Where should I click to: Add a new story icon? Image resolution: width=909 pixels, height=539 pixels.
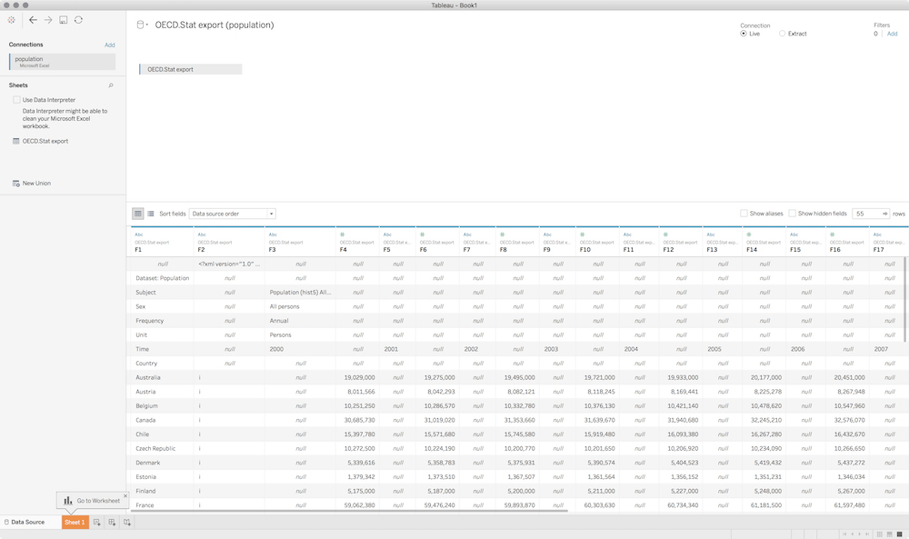[127, 523]
